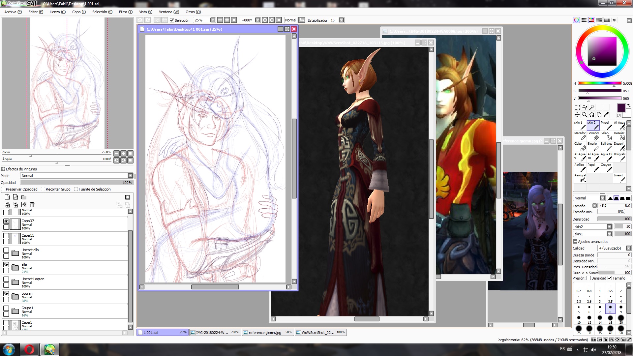Click the purple foreground color swatch
633x356 pixels.
click(621, 108)
